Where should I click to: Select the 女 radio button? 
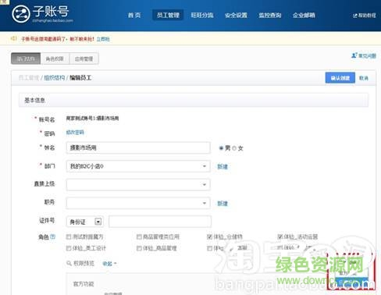click(234, 148)
